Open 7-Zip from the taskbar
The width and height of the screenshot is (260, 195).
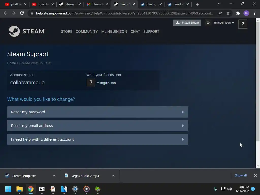click(x=42, y=189)
